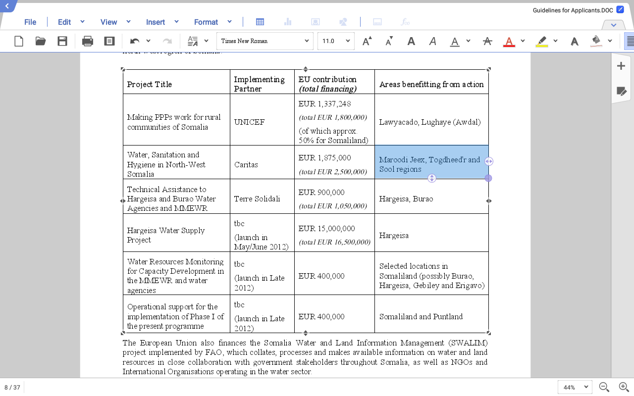Zoom in with magnifier plus
634x396 pixels.
pyautogui.click(x=624, y=387)
